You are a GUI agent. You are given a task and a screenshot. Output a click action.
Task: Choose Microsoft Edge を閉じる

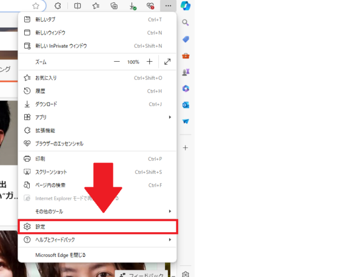(x=97, y=255)
